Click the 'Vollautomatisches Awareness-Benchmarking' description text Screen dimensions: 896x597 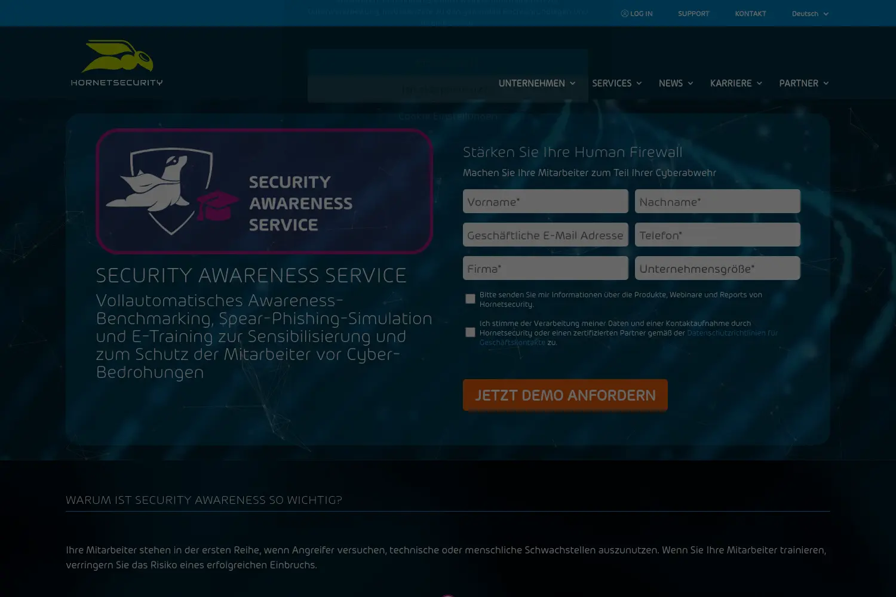coord(264,336)
